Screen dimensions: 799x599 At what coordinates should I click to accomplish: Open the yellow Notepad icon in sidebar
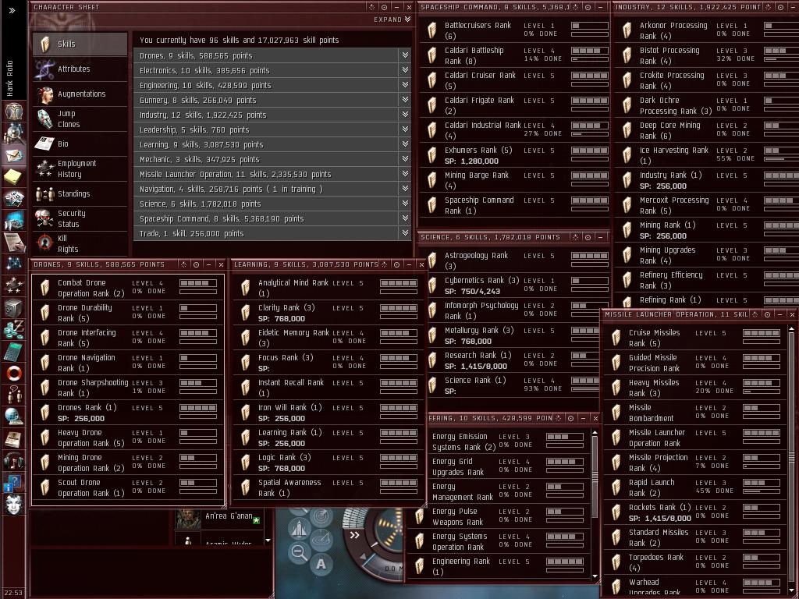pyautogui.click(x=13, y=177)
